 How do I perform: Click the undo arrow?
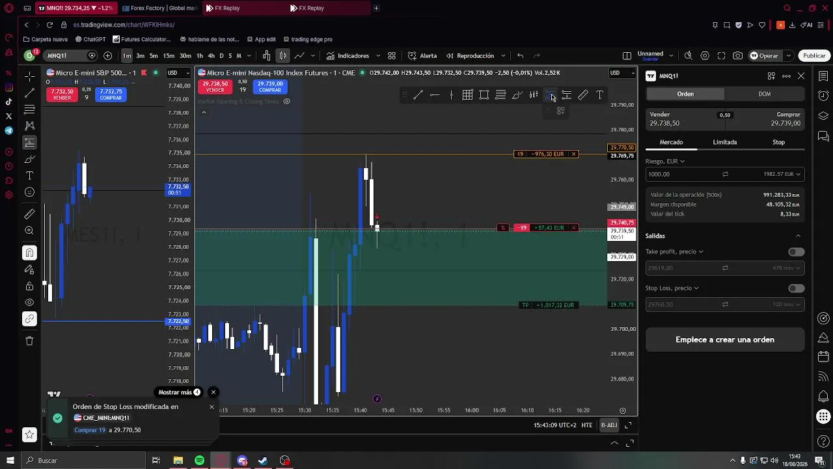tap(520, 56)
